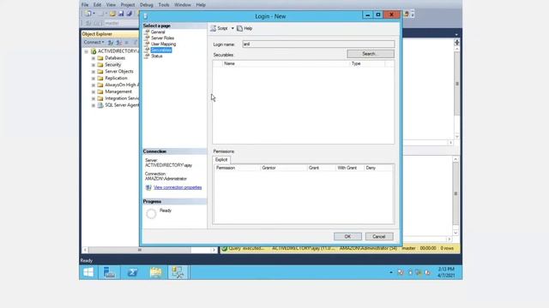Image resolution: width=549 pixels, height=308 pixels.
Task: Expand the Replication node
Action: 94,79
